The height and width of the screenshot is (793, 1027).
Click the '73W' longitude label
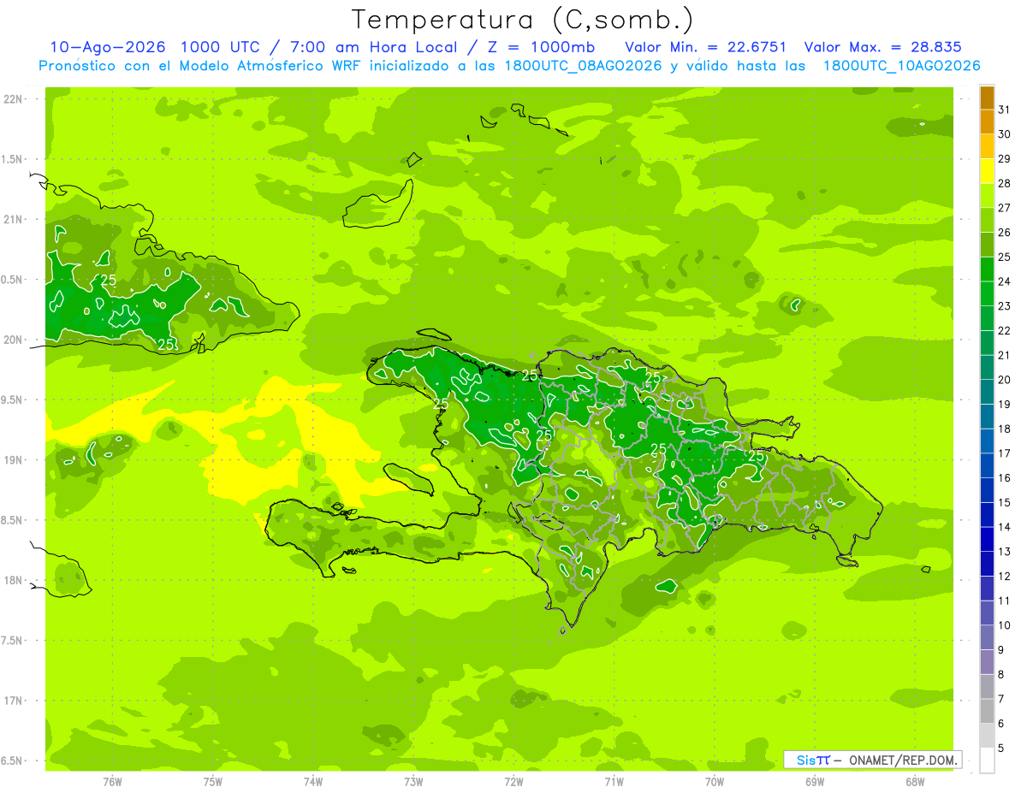(x=413, y=782)
